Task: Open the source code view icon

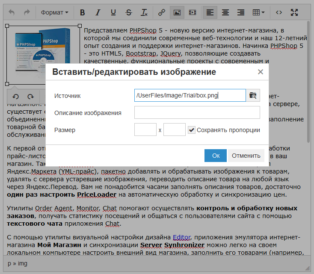Action: pos(279,12)
